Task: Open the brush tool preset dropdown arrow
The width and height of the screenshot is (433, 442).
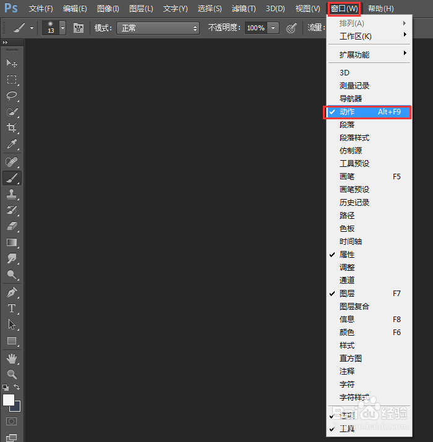Action: [x=32, y=28]
